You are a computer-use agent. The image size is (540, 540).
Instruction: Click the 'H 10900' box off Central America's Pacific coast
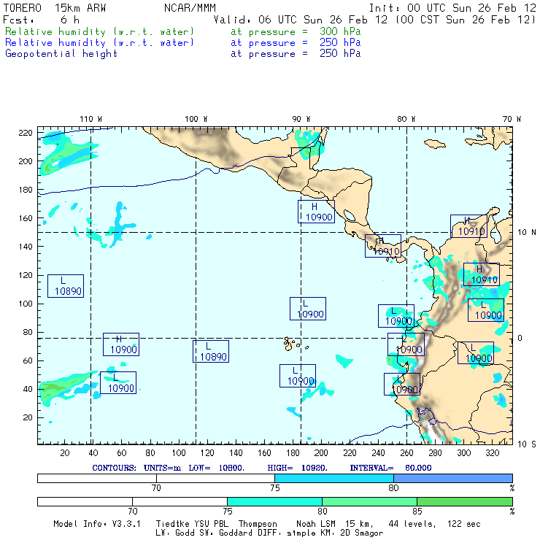coord(316,212)
